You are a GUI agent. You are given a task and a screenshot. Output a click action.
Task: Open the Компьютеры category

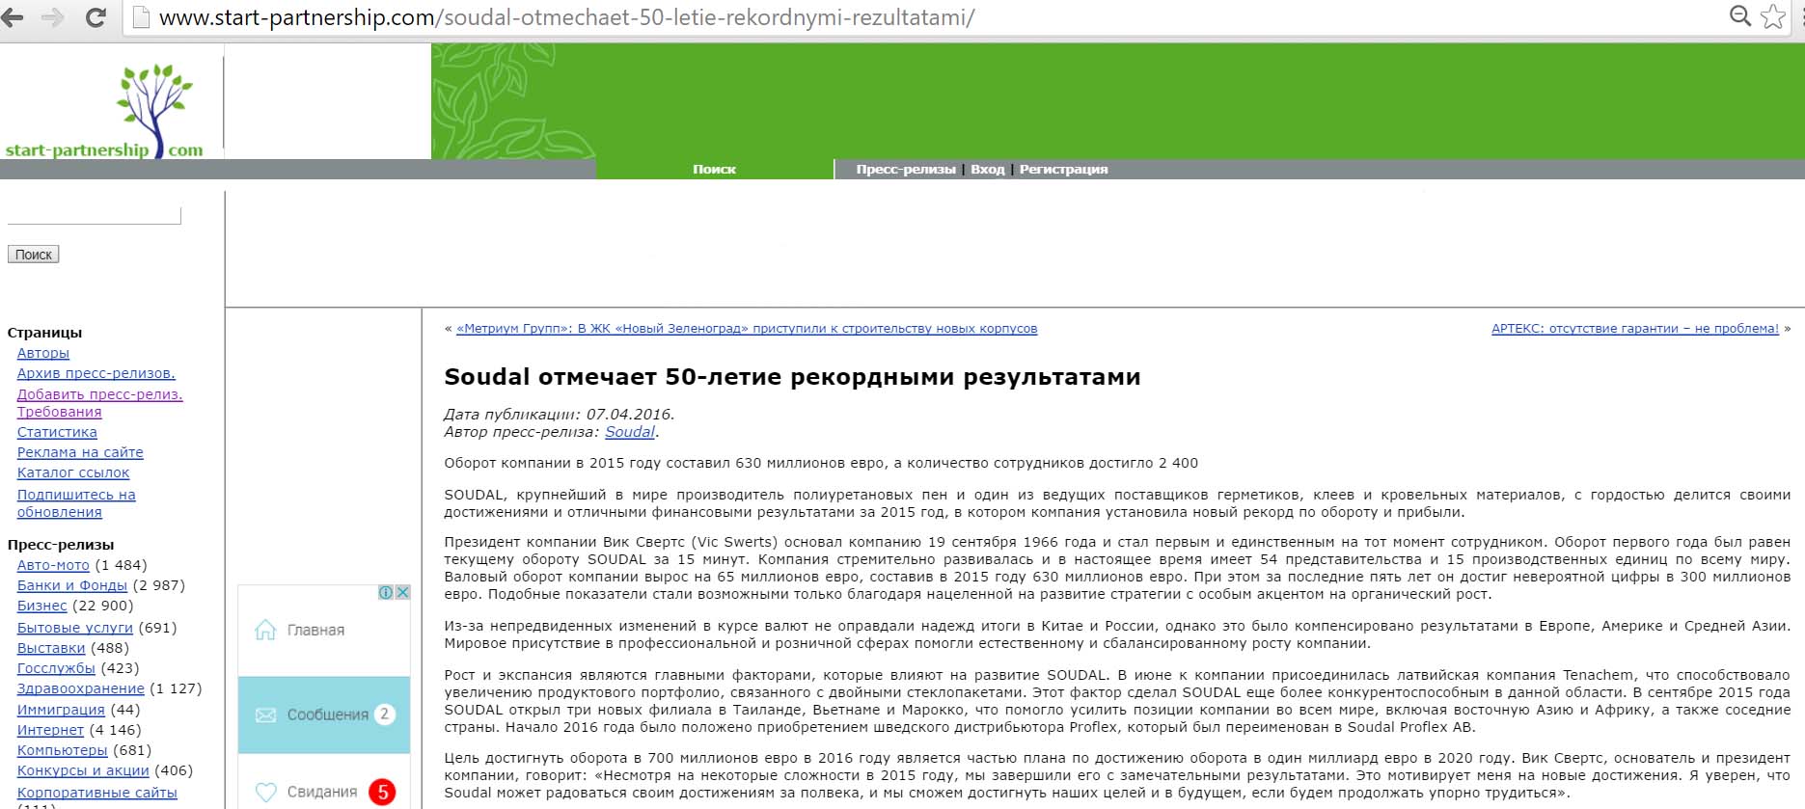(x=63, y=750)
